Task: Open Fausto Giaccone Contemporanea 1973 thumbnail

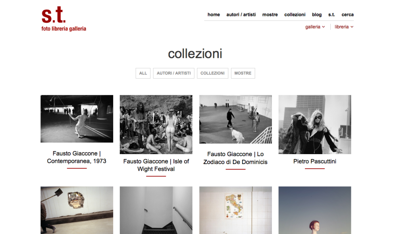Action: click(x=77, y=119)
